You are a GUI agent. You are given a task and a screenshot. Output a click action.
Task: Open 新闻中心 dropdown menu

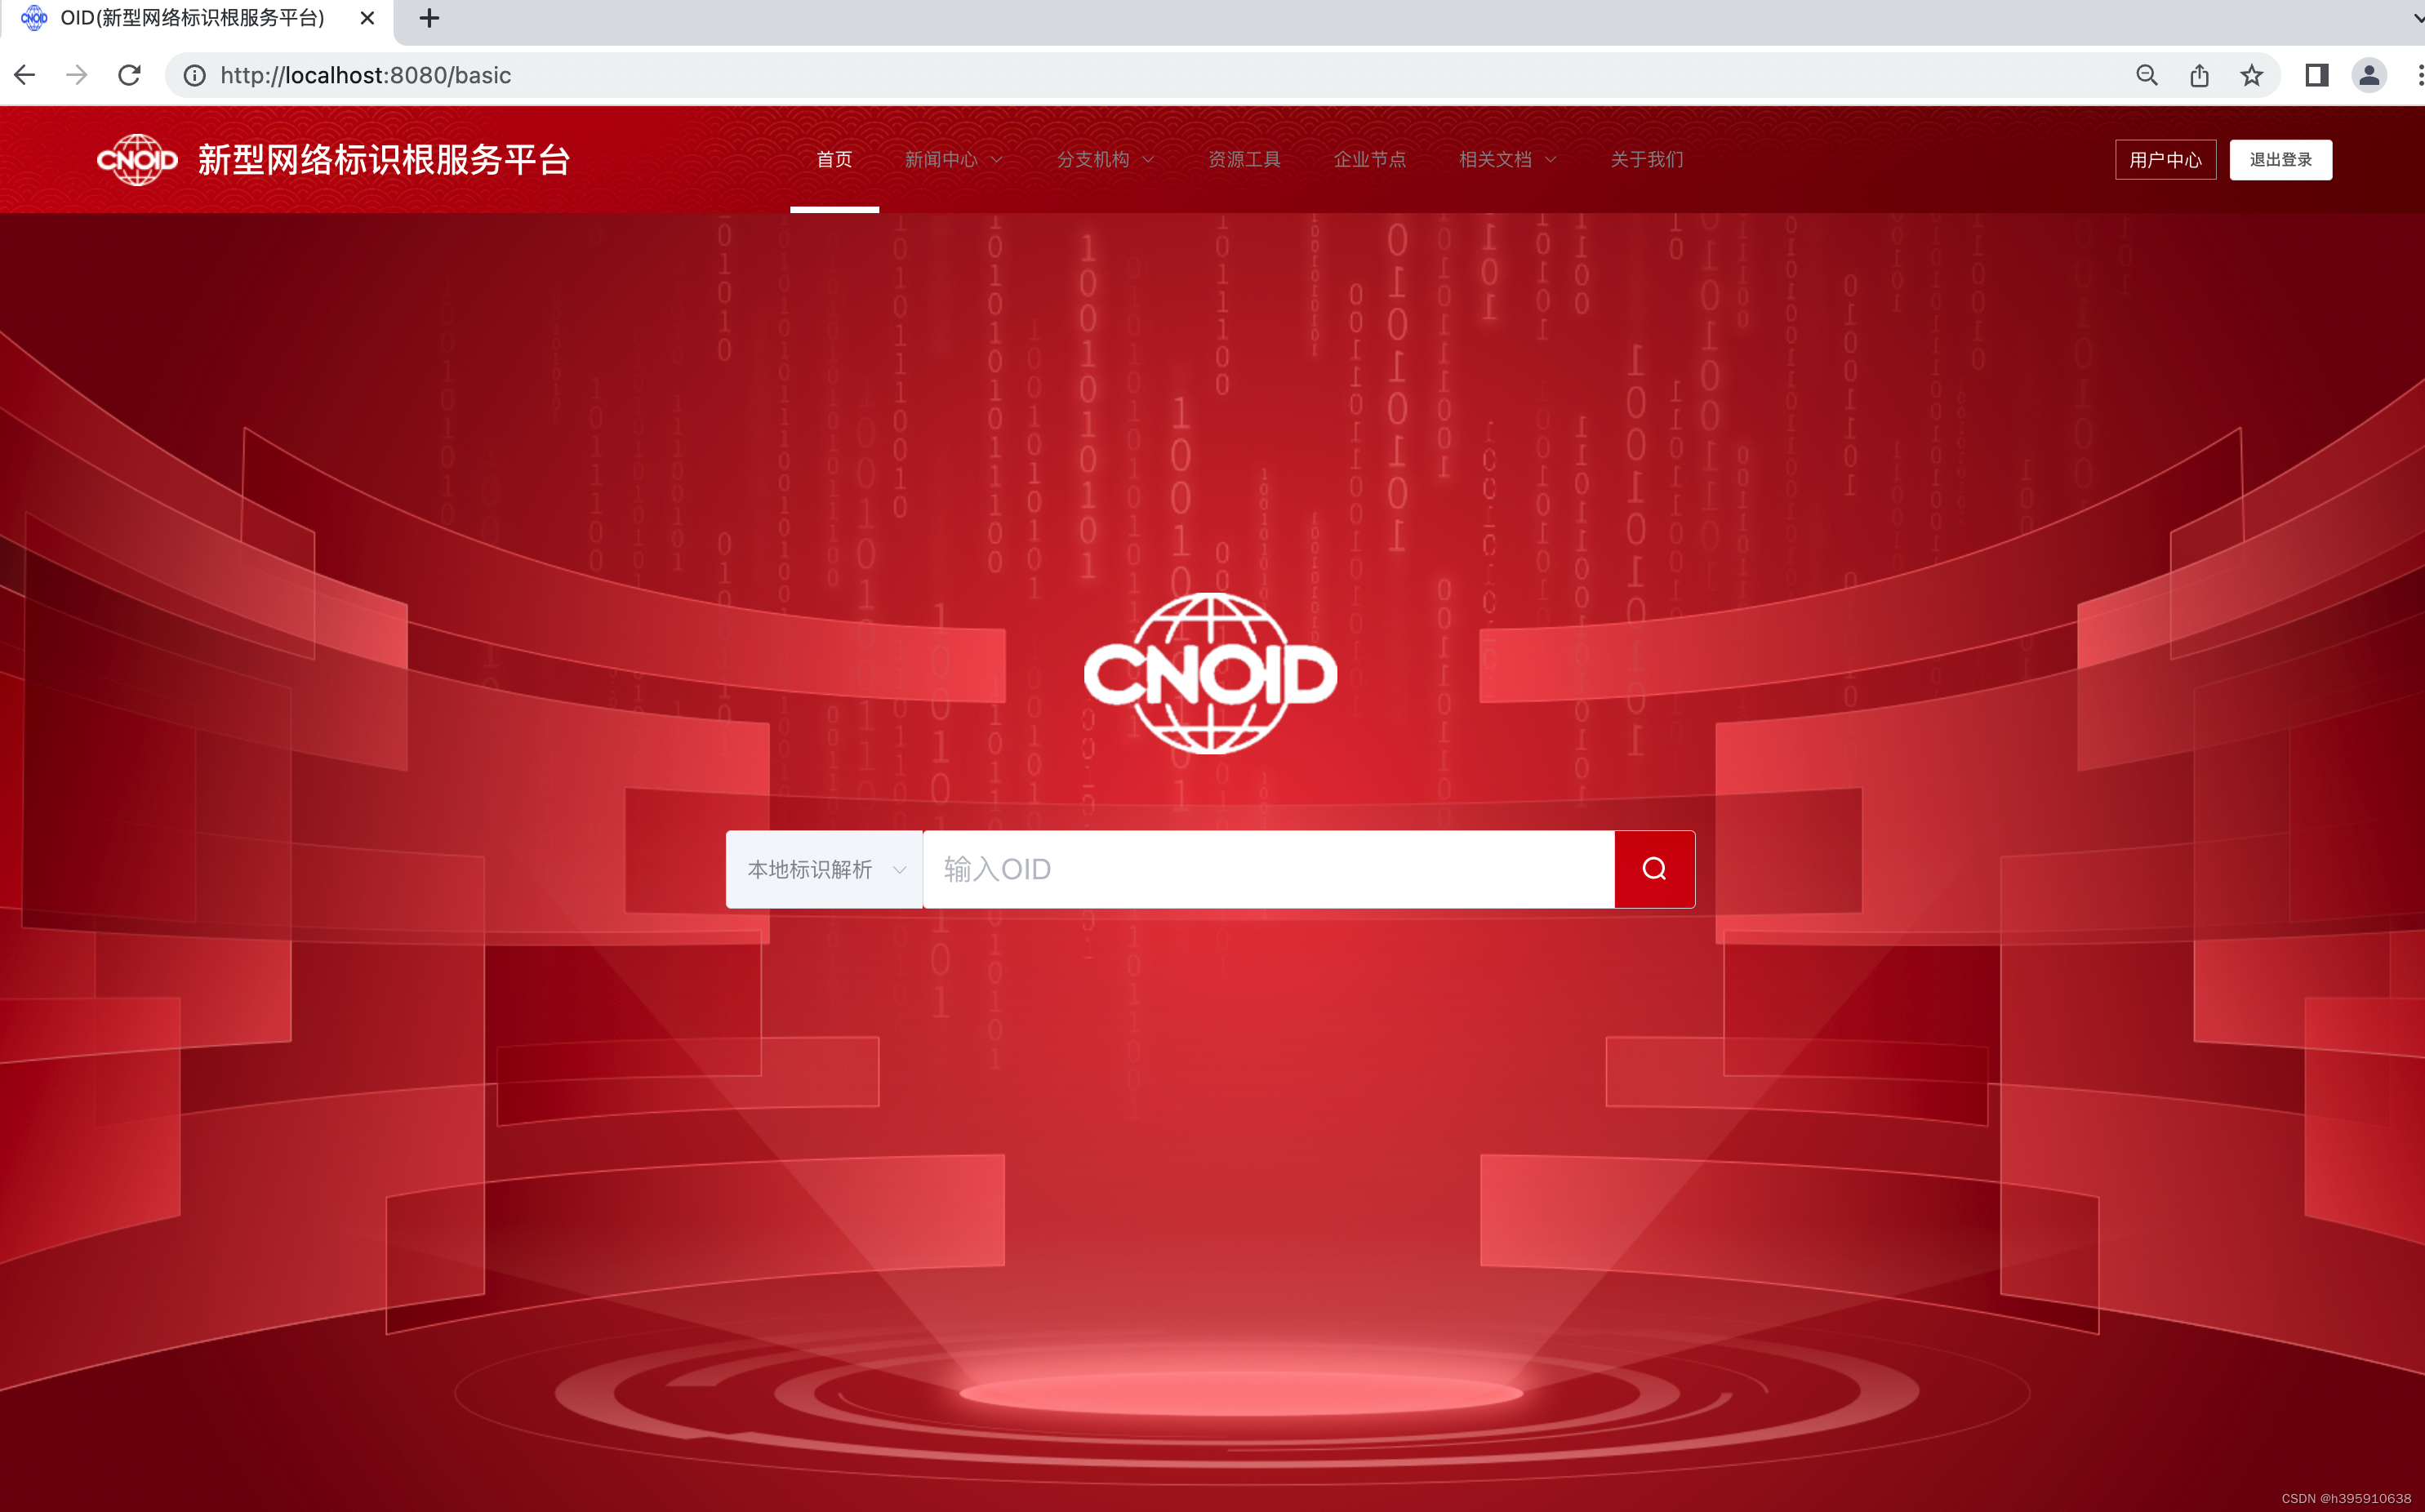954,160
